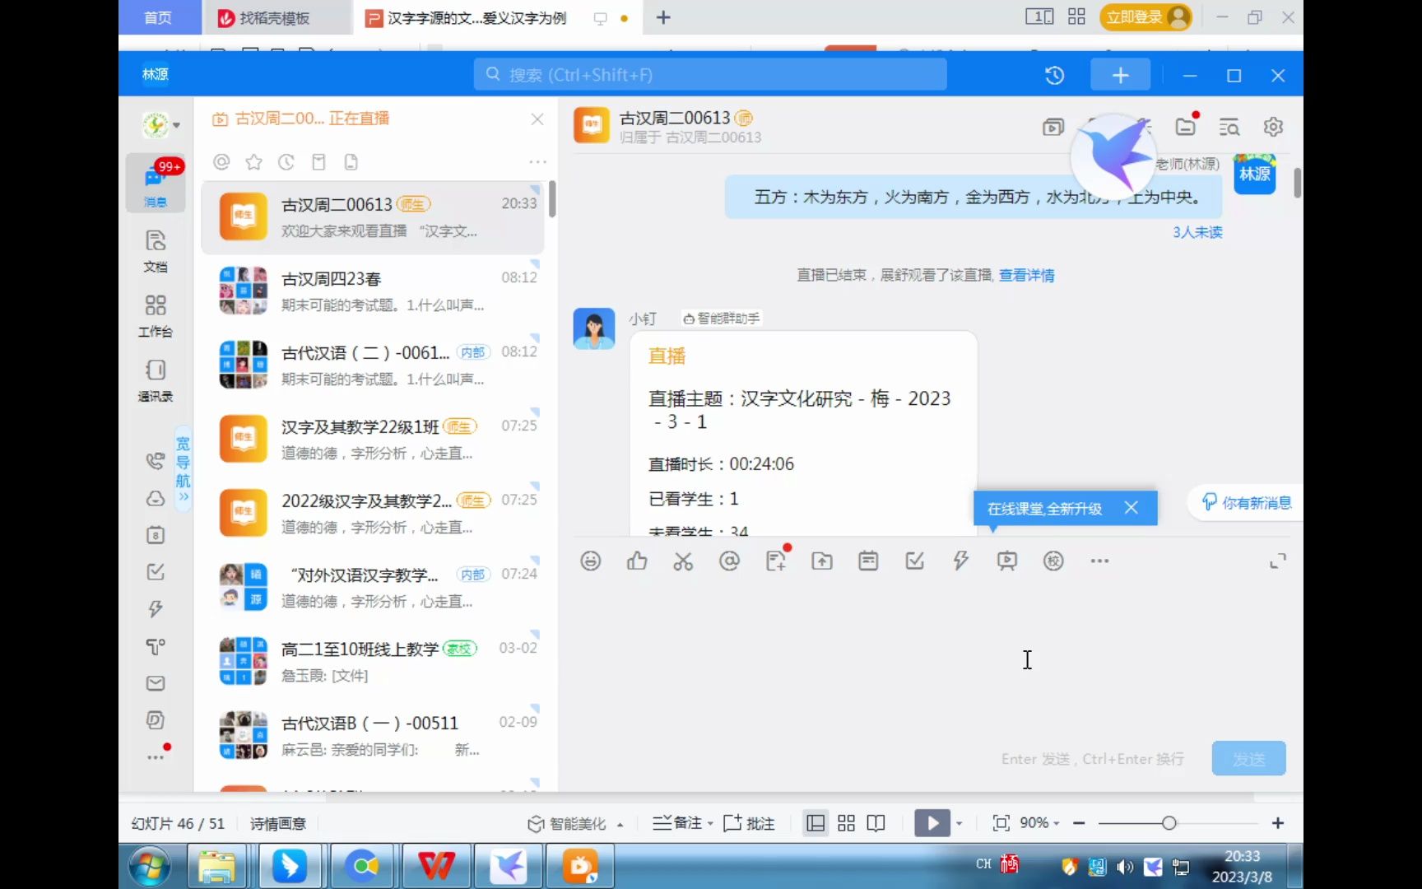Click the lightning DING icon in chat toolbar
The height and width of the screenshot is (889, 1422).
pos(960,561)
